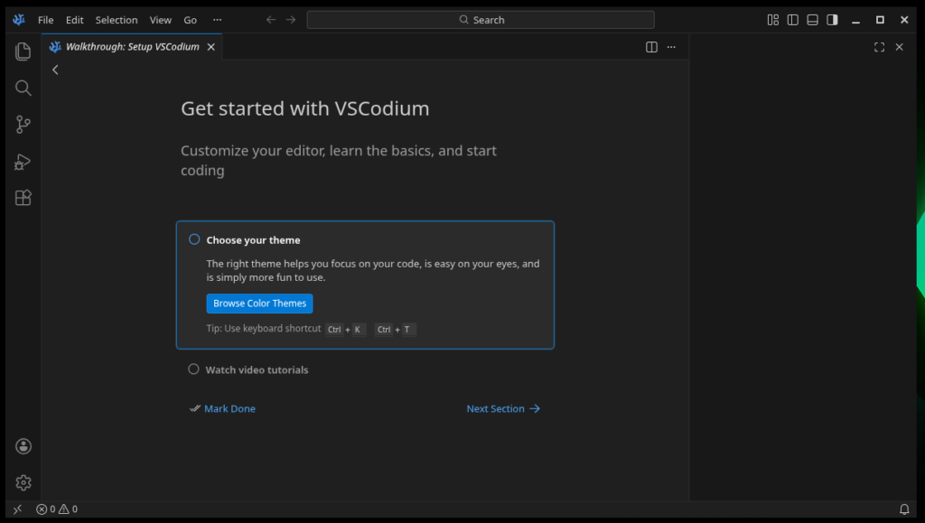925x523 pixels.
Task: Open the Explorer view in activity bar
Action: (23, 51)
